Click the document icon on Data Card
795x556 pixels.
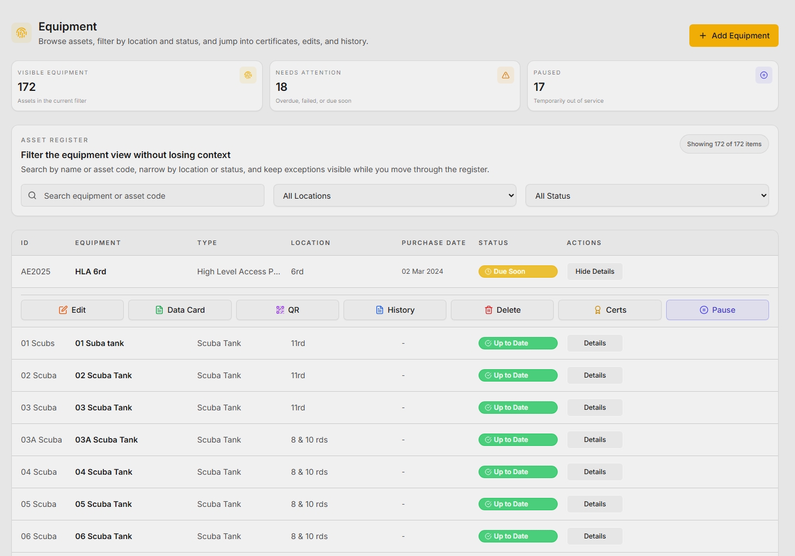point(159,310)
